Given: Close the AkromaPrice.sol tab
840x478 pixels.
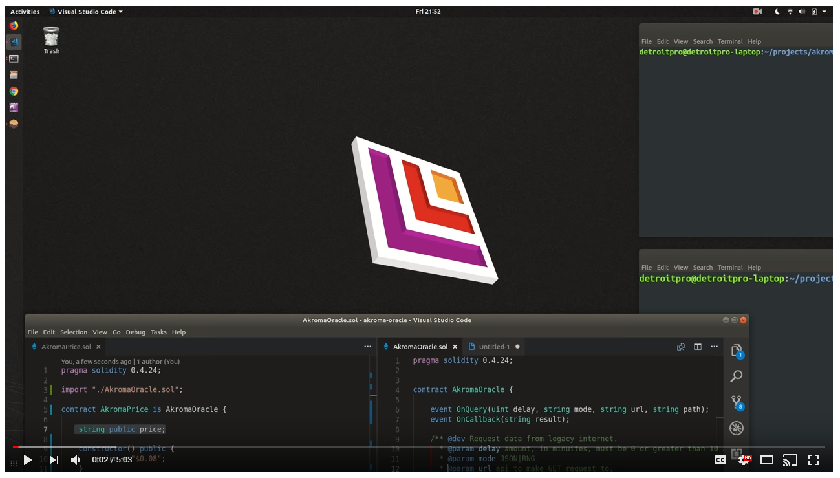Looking at the screenshot, I should click(x=98, y=347).
